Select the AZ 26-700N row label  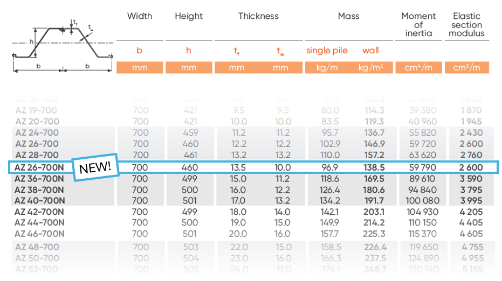(39, 167)
